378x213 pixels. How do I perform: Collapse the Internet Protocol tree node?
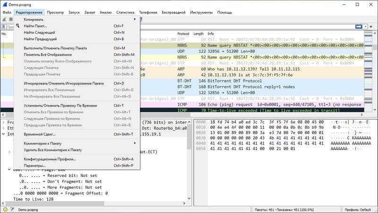(x=3, y=134)
